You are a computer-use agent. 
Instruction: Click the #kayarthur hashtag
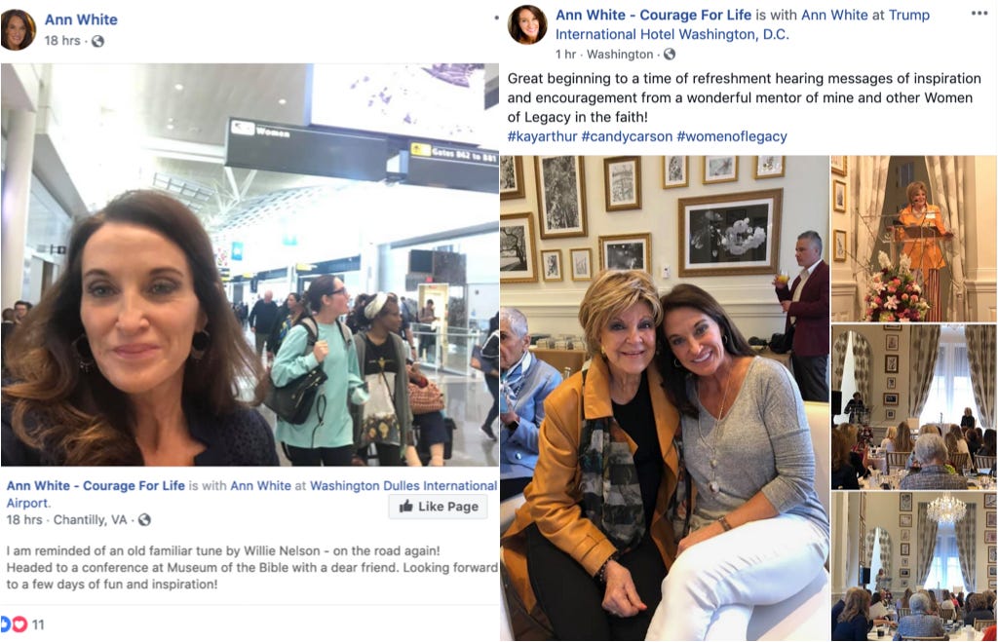pos(542,136)
